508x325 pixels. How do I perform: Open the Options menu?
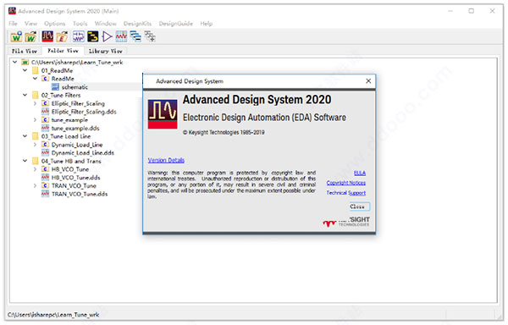click(55, 24)
